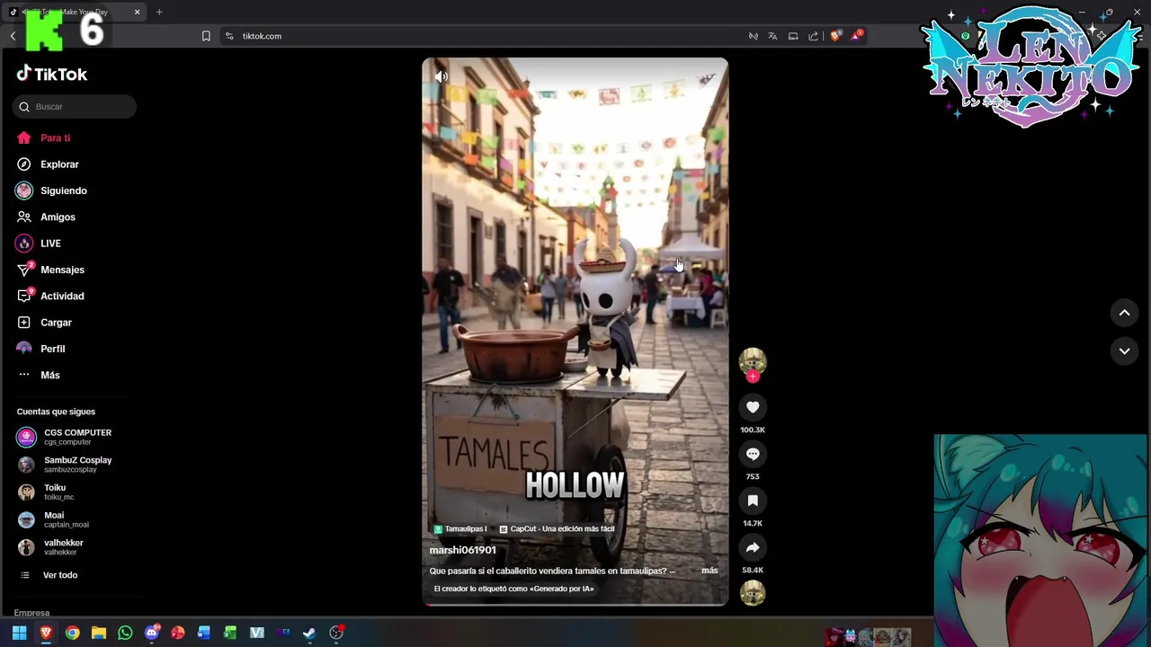Open comments via the speech bubble icon
Viewport: 1151px width, 647px height.
click(753, 454)
